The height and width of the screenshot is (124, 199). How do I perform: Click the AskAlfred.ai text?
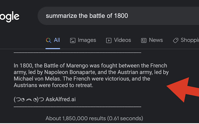pyautogui.click(x=61, y=100)
